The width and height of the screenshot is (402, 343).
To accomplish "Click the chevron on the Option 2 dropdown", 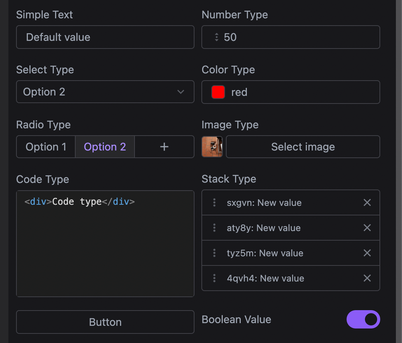I will [x=180, y=92].
